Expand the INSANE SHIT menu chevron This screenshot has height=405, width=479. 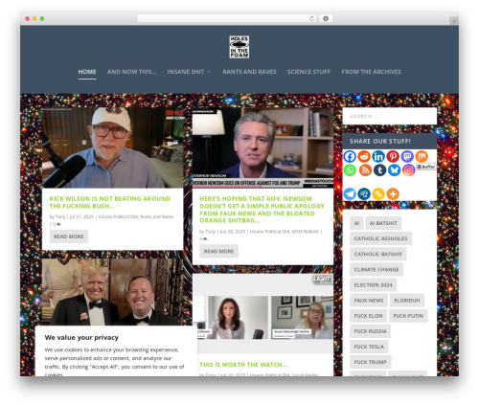point(209,72)
